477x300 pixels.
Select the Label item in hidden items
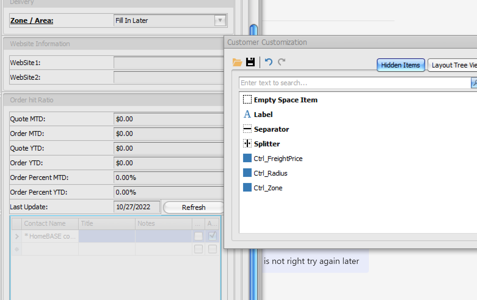point(263,115)
